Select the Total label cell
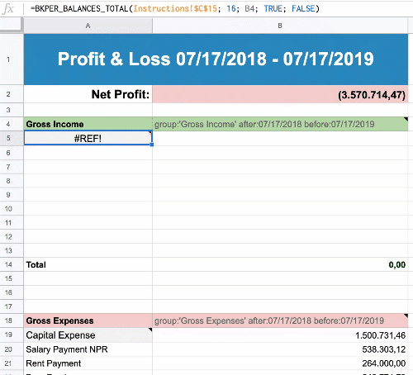The image size is (413, 375). point(88,264)
